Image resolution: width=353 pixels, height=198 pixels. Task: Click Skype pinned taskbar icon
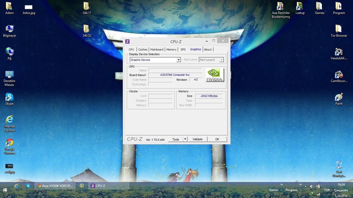(x=28, y=186)
